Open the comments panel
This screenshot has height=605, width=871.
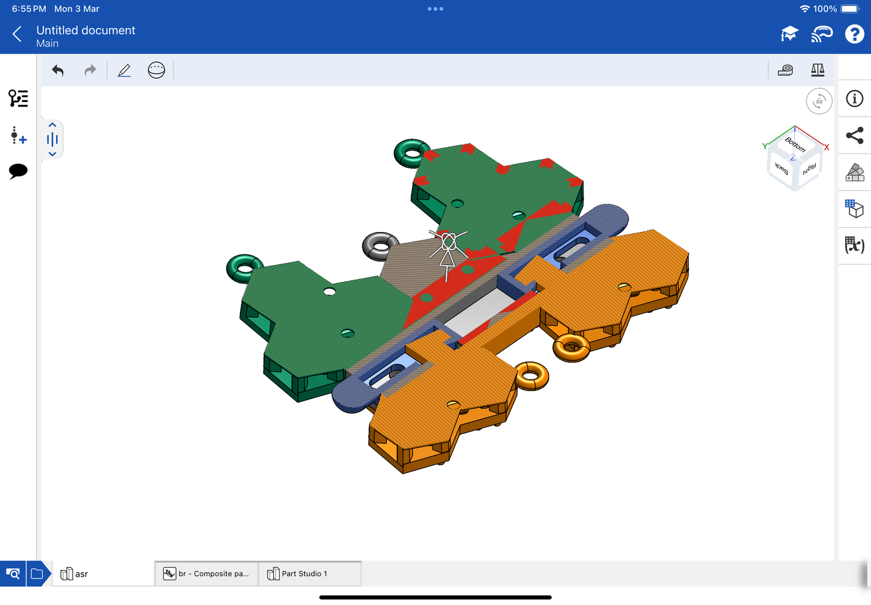click(x=18, y=171)
